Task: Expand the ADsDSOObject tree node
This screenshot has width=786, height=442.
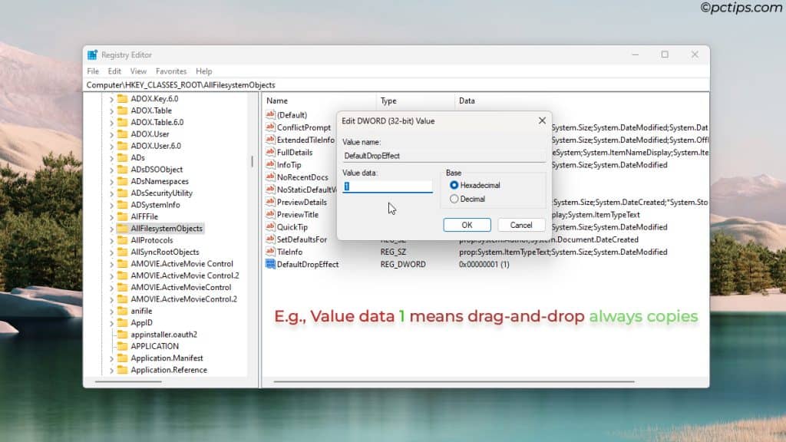Action: tap(112, 170)
